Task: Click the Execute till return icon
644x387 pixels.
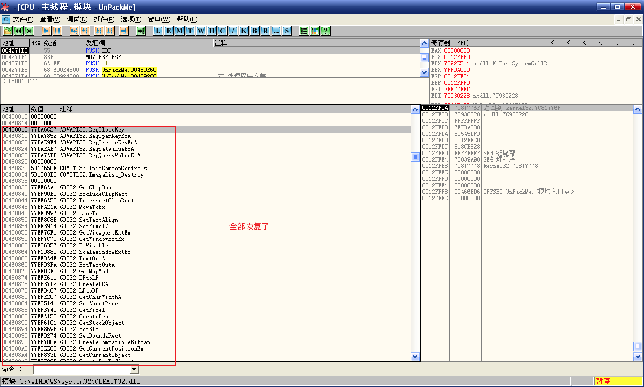Action: (123, 31)
